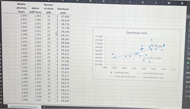190x109 pixels.
Task: Click the $67,000 vertical axis label
Action: click(x=99, y=65)
